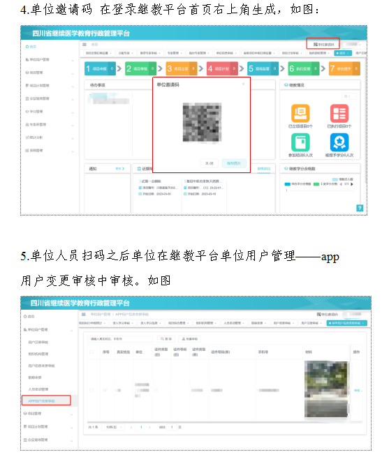Toggle the sidebar hamburger icon in the first screenshot
Viewport: 382px width, 466px height.
click(x=85, y=44)
